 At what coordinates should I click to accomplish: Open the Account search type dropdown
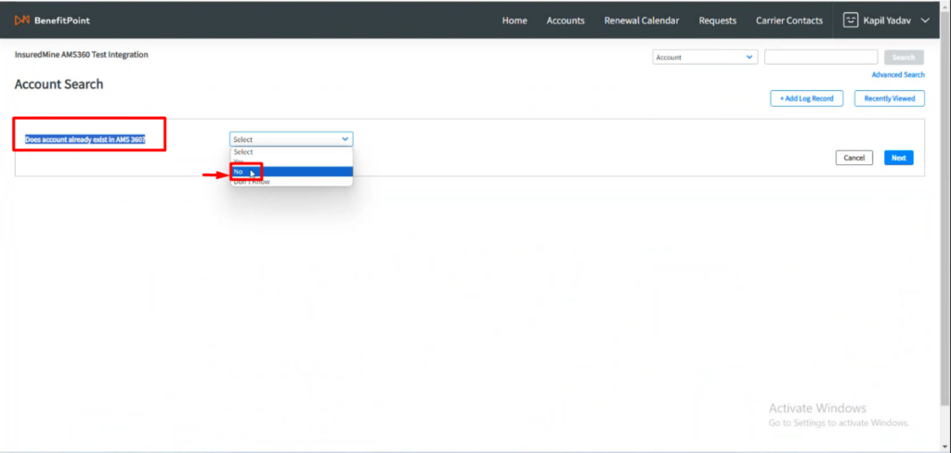[706, 58]
